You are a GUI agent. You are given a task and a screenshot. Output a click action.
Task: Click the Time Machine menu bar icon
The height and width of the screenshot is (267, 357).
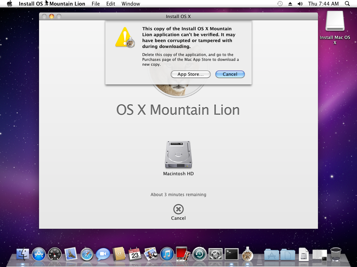[x=280, y=3]
